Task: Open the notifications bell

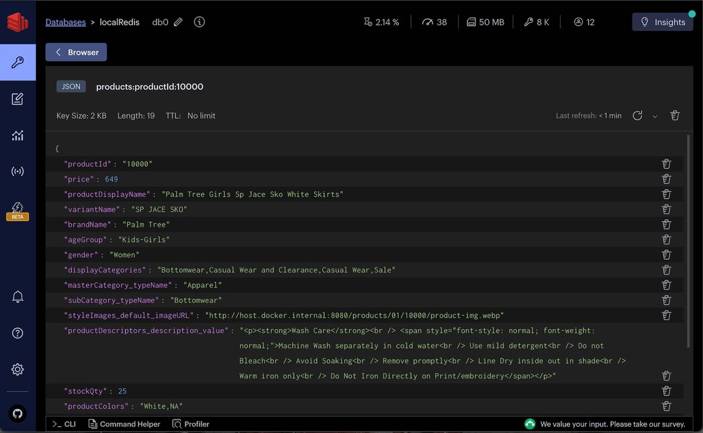Action: 17,296
